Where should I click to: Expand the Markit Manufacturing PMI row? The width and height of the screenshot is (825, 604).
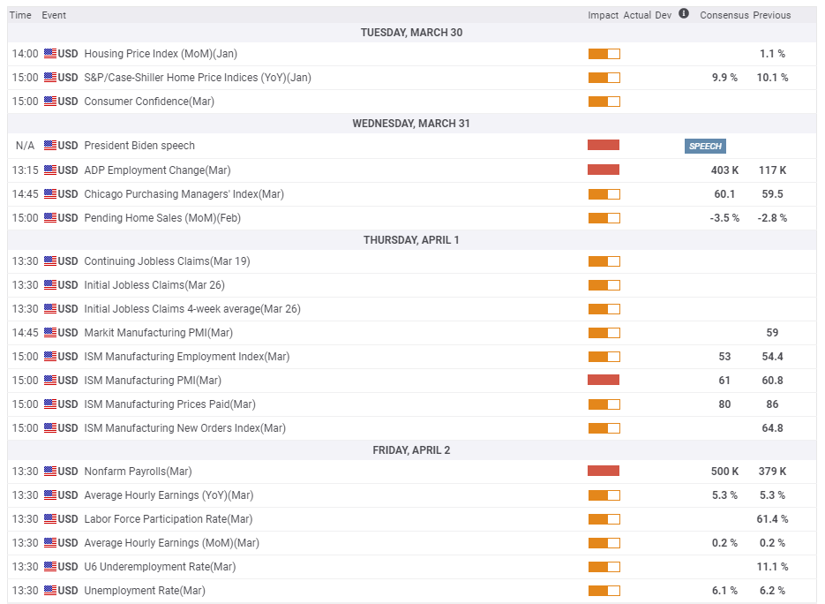pos(158,333)
